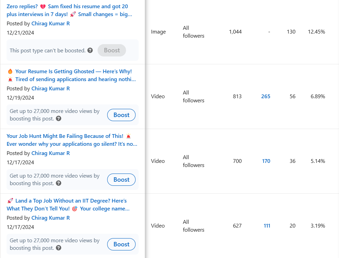Click help icon beside 'can't be boosted' message

click(90, 50)
